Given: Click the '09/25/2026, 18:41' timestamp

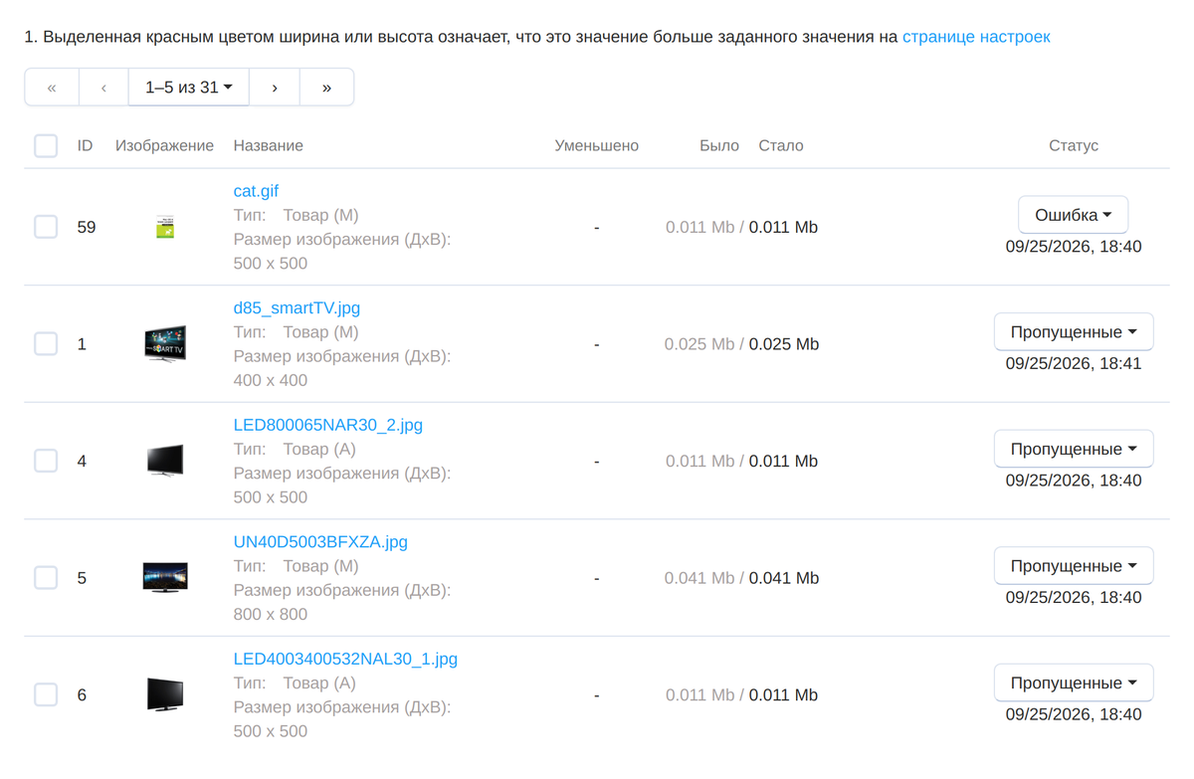Looking at the screenshot, I should [1074, 363].
